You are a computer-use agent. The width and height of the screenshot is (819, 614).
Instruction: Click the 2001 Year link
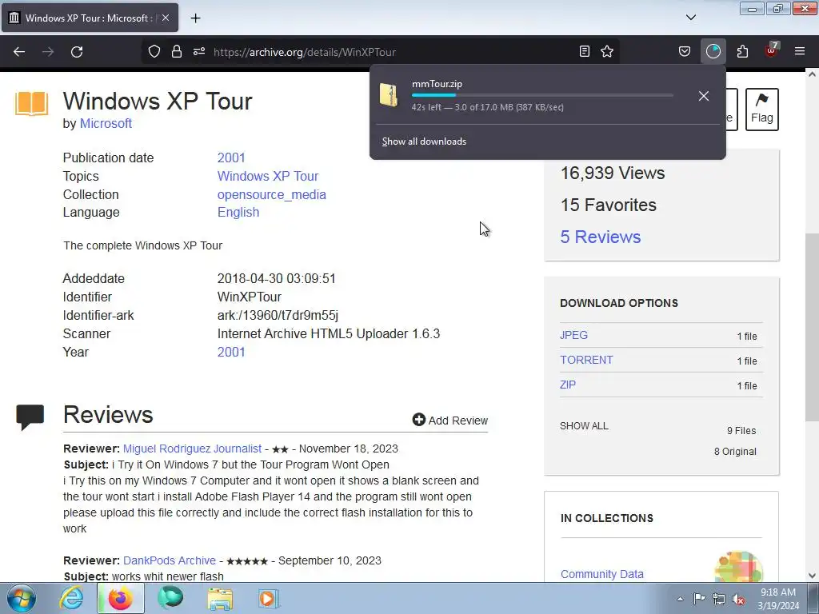pyautogui.click(x=231, y=352)
